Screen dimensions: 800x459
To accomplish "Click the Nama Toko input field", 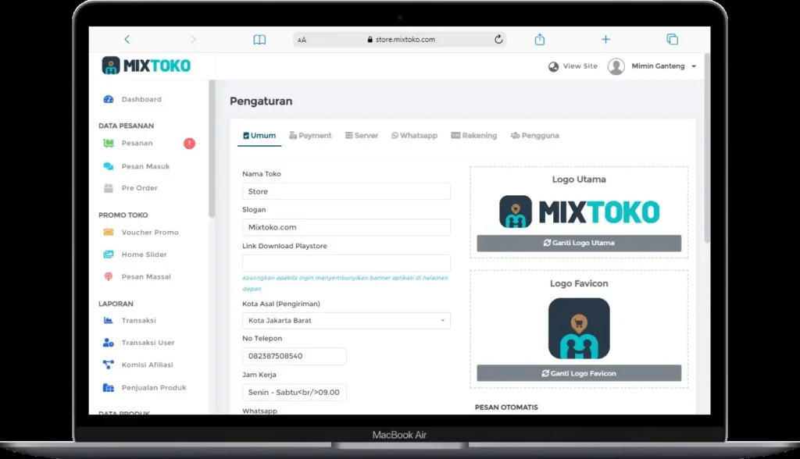I will [x=346, y=191].
